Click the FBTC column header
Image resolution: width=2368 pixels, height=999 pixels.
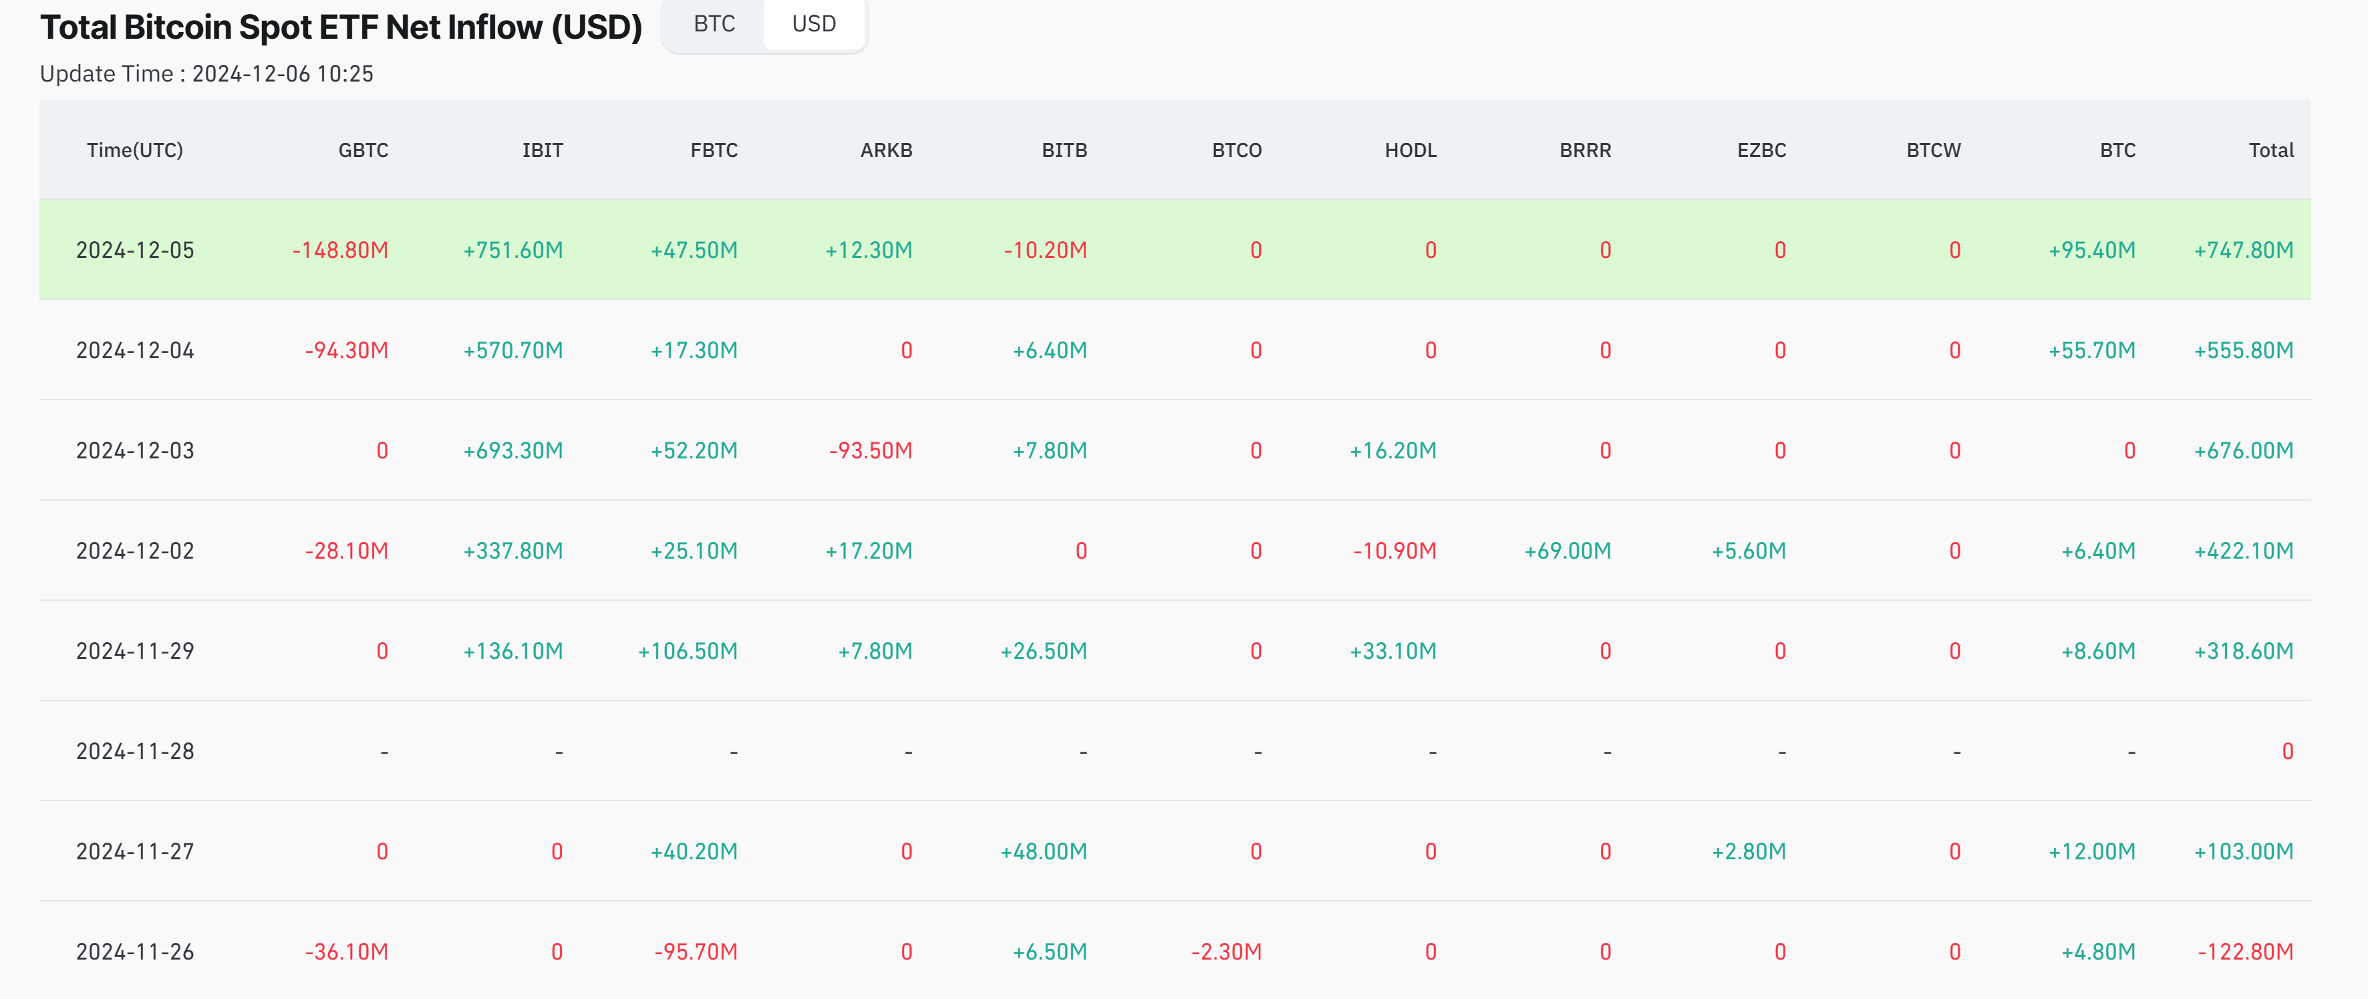[714, 150]
